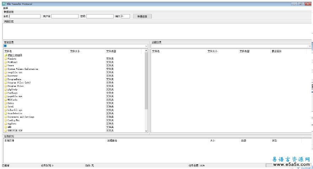Screen dimensions: 313x169
Task: Click the 文件夹 type cell in $RECYCLE.BIN row
Action: click(x=110, y=131)
